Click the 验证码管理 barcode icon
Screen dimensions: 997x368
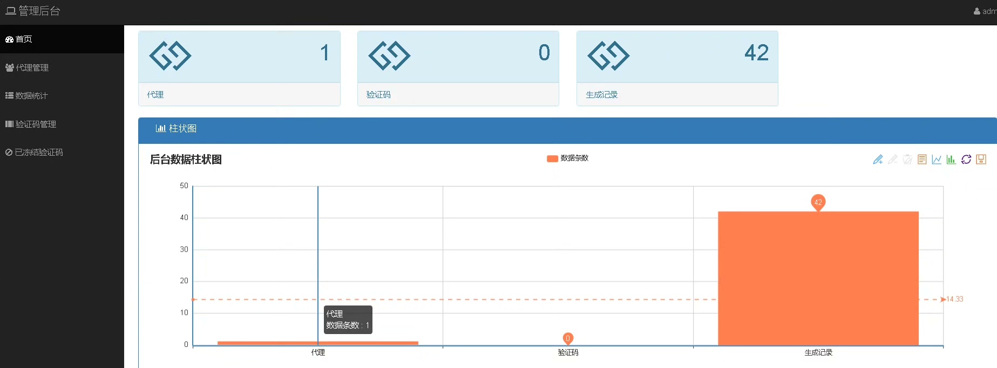(x=9, y=124)
